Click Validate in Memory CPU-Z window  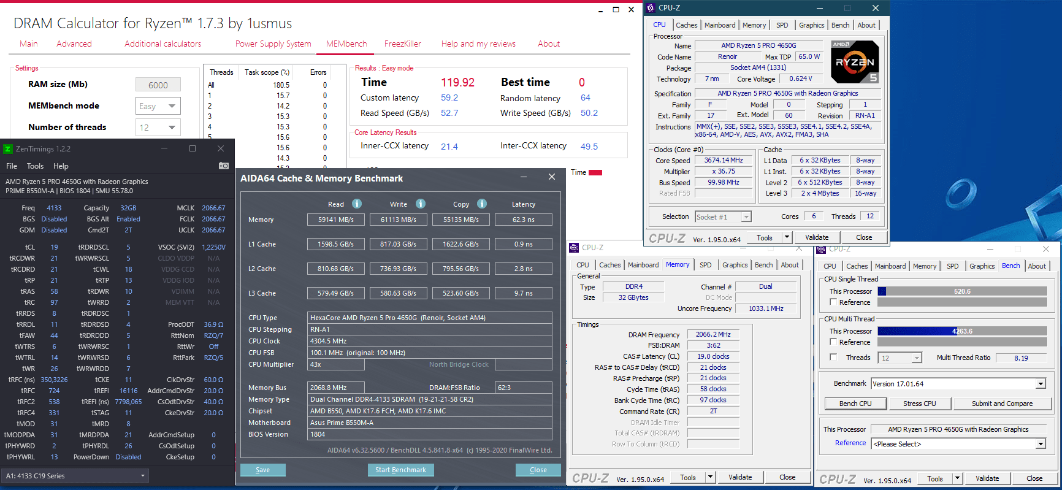pyautogui.click(x=740, y=477)
